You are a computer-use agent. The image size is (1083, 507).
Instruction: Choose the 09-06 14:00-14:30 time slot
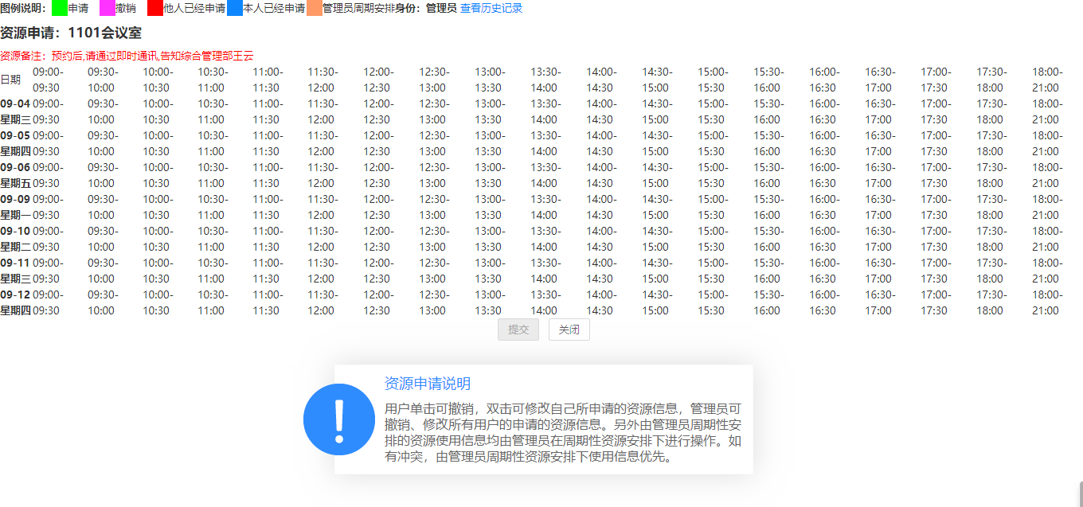point(600,175)
